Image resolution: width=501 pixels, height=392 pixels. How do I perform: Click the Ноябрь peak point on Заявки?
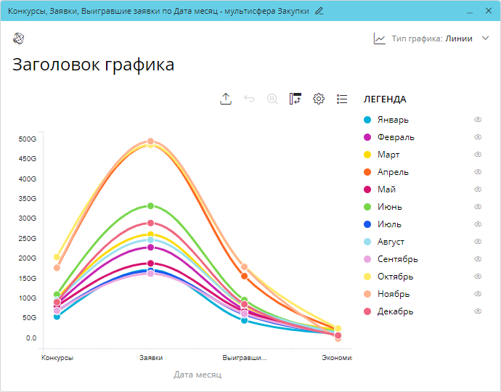pyautogui.click(x=151, y=142)
